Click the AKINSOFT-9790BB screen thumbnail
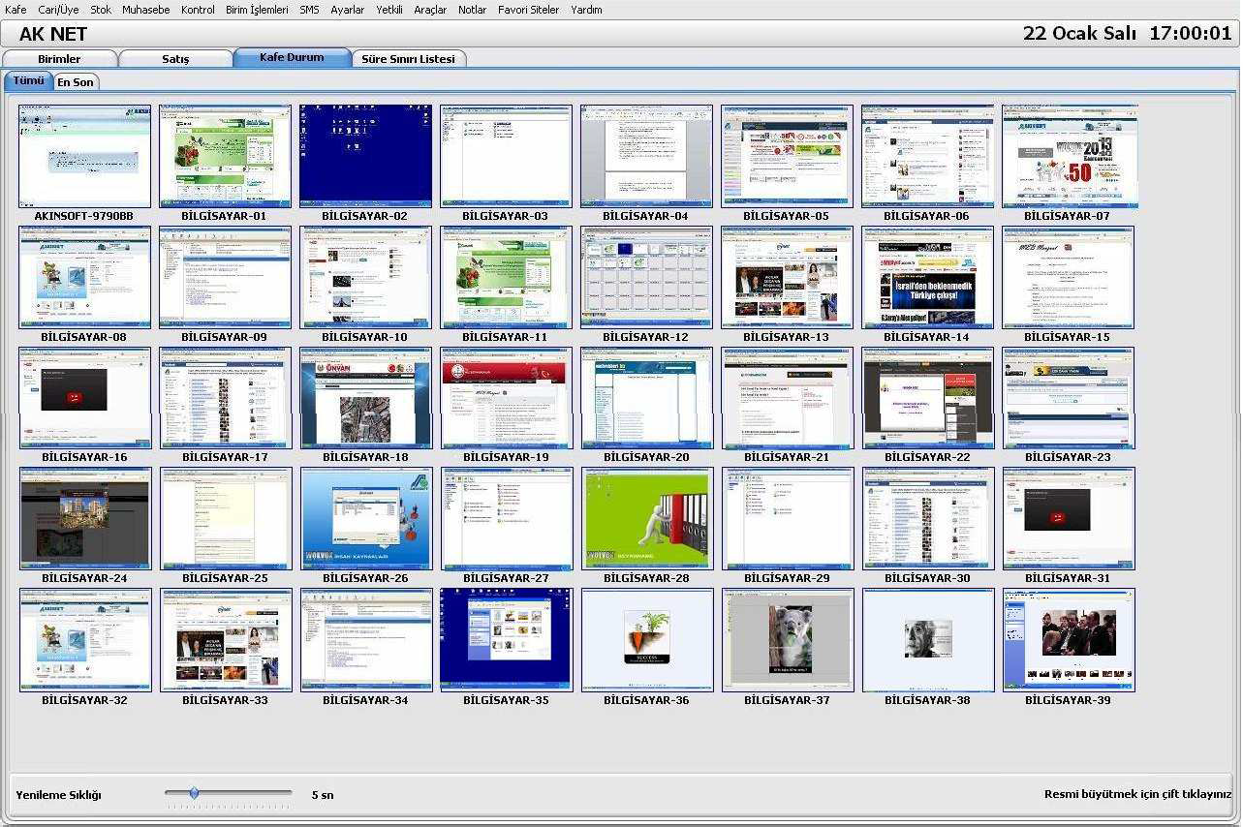Viewport: 1243px width, 827px height. (84, 156)
